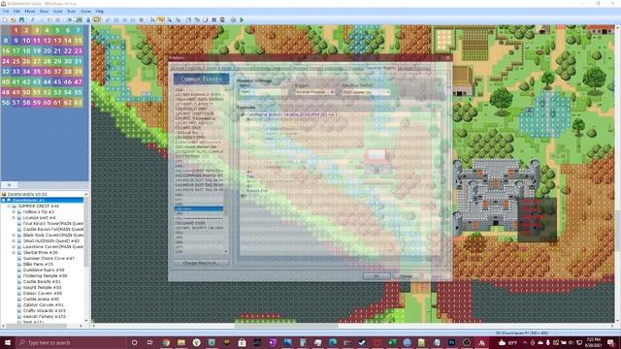This screenshot has width=621, height=349.
Task: Switch to Event editing mode icon
Action: [x=88, y=19]
